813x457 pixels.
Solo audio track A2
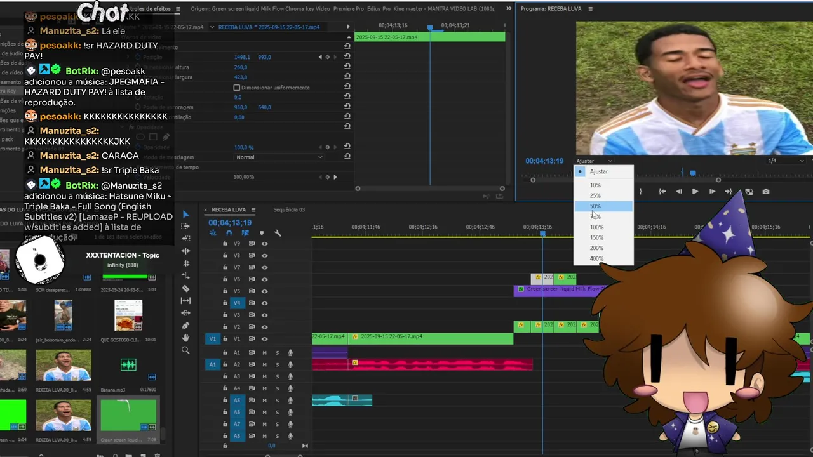pyautogui.click(x=277, y=364)
